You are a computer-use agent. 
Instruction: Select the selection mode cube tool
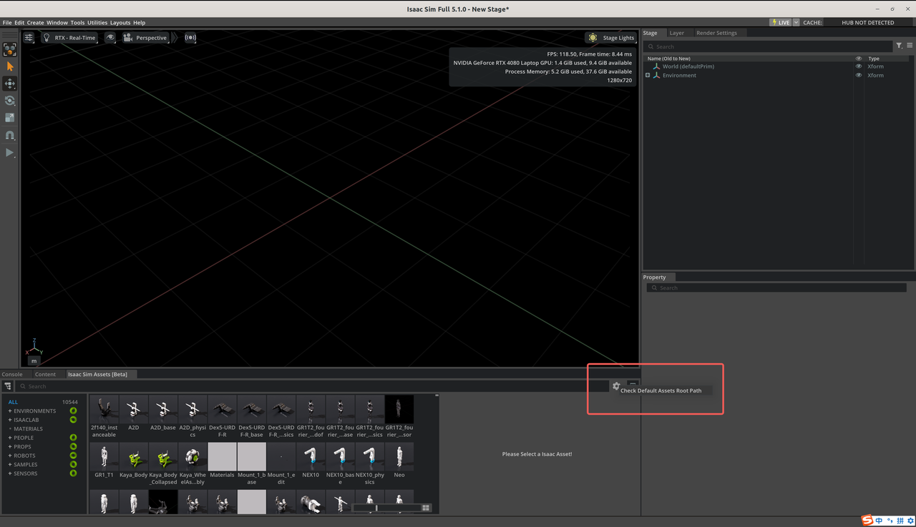point(10,49)
